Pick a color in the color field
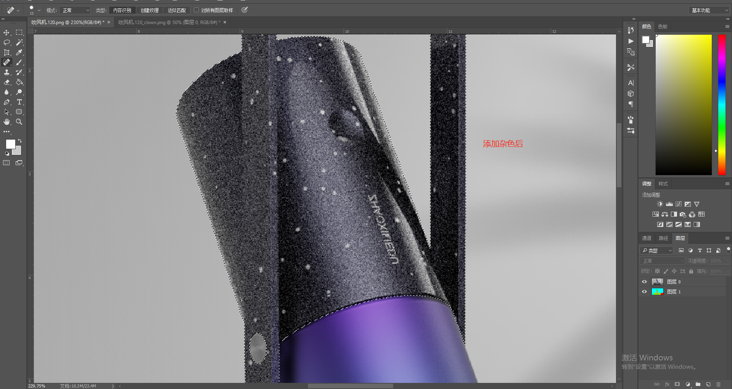This screenshot has height=389, width=732. coord(684,105)
